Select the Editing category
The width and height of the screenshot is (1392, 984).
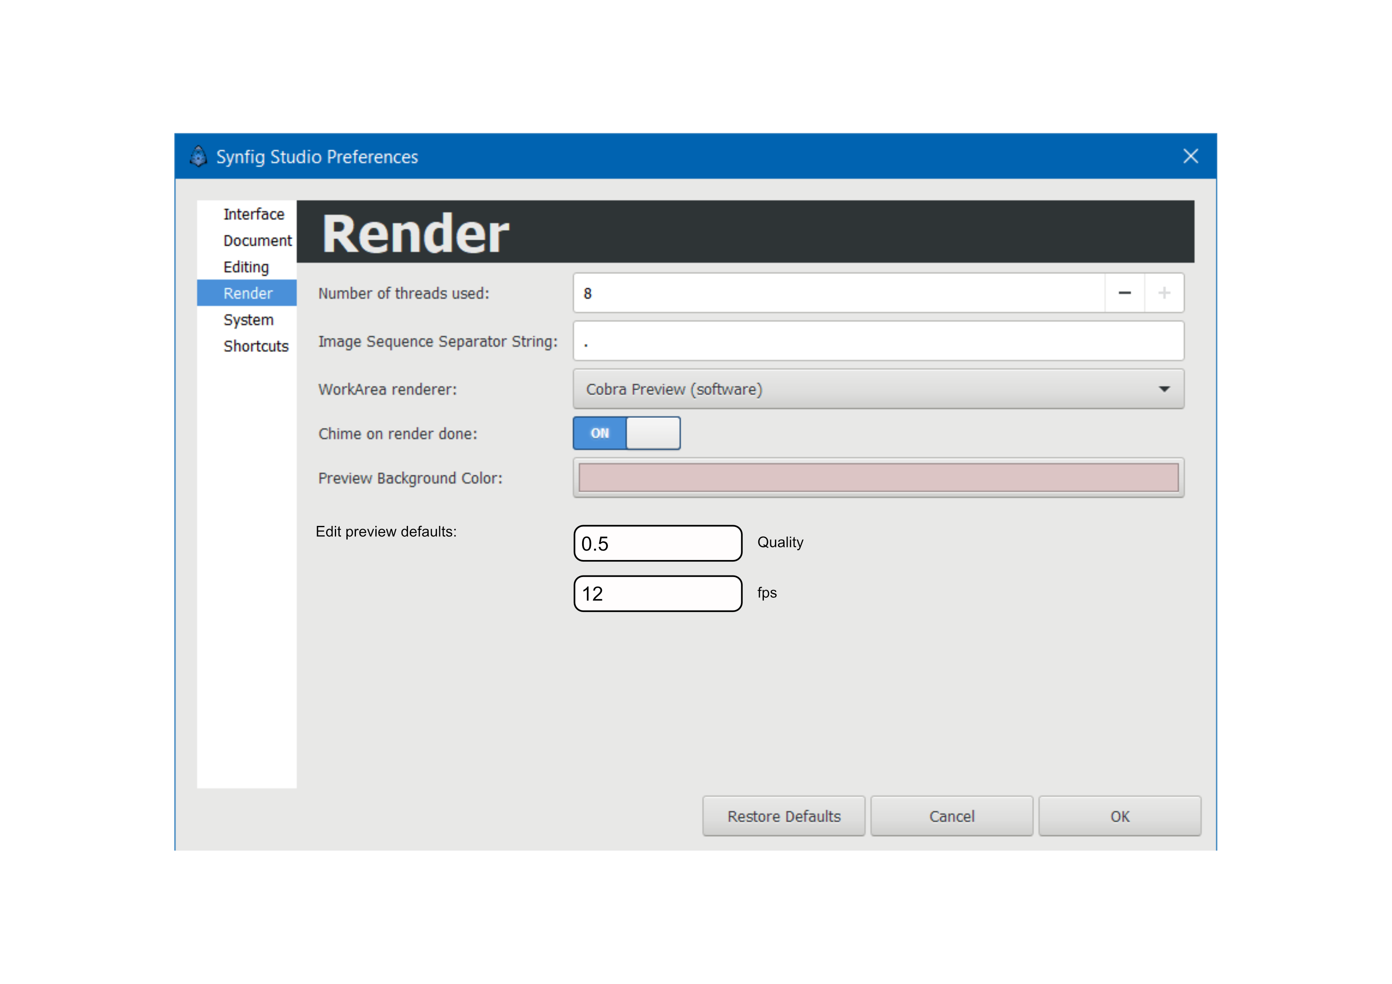click(246, 267)
